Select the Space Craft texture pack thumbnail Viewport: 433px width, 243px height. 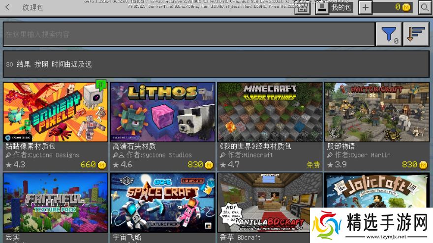[x=162, y=202]
